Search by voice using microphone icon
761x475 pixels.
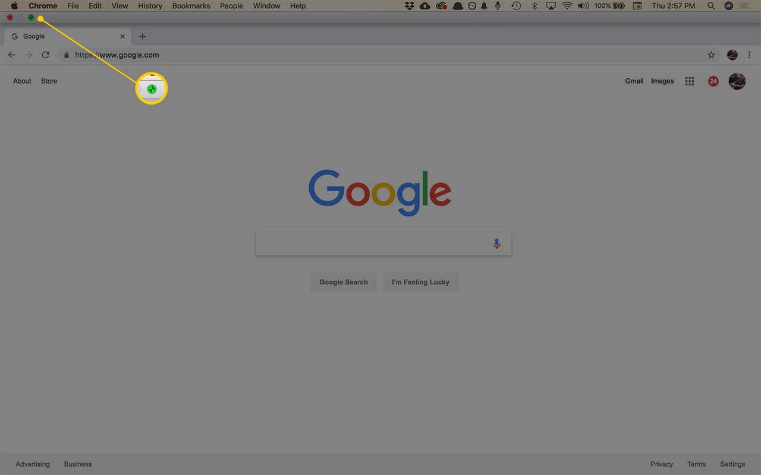(x=496, y=243)
